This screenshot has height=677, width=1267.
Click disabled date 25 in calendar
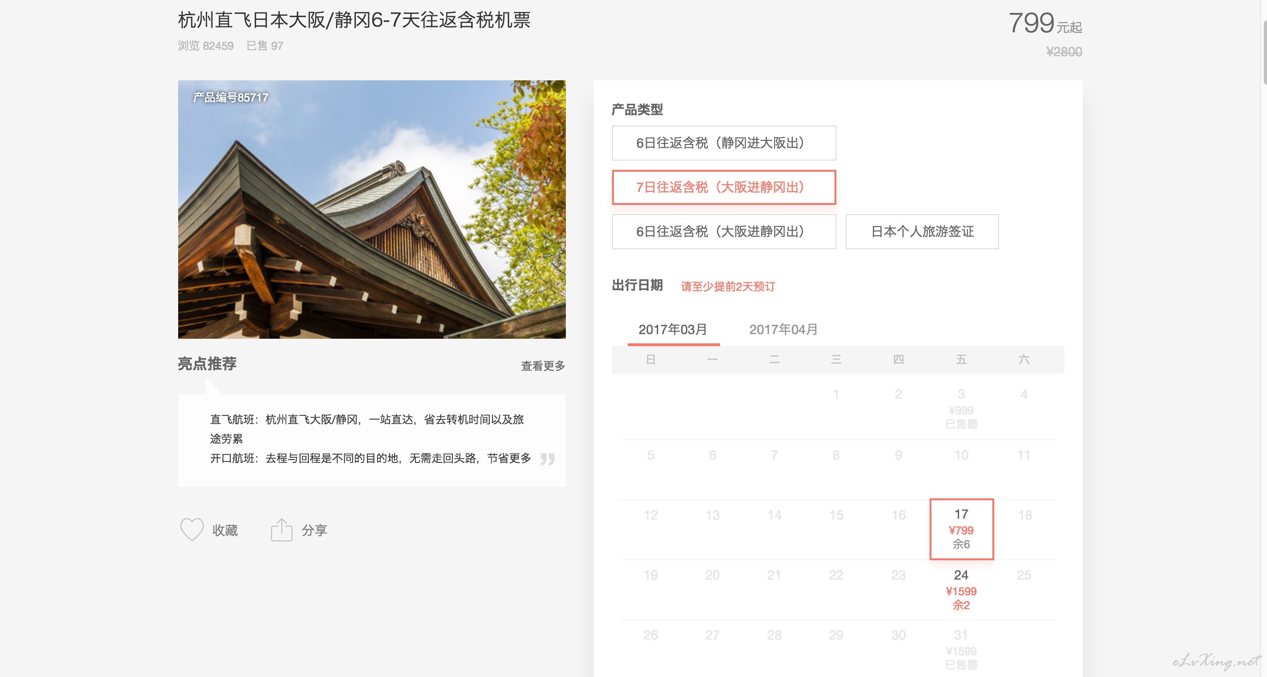tap(1024, 575)
